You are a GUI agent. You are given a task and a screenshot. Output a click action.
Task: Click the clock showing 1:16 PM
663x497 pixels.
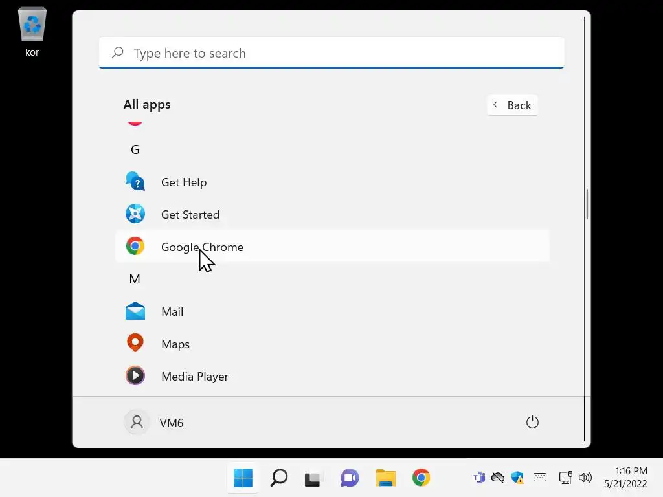(x=631, y=471)
